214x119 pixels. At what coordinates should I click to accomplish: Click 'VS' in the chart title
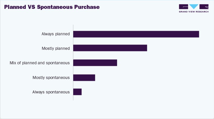(32, 7)
